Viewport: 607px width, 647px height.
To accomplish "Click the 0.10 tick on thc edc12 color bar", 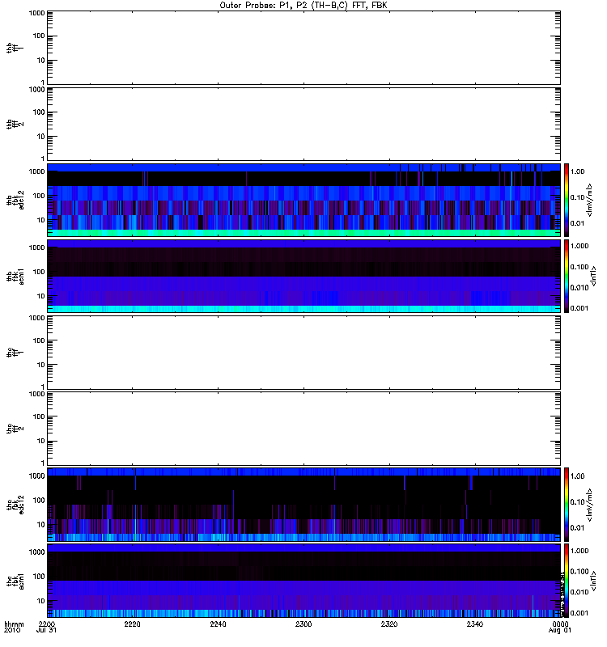I will coord(577,502).
